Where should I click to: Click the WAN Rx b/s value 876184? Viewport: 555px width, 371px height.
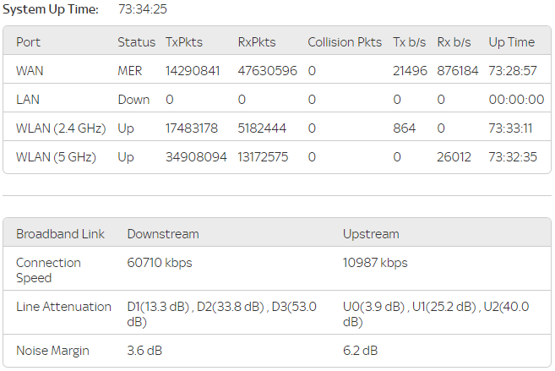pos(457,71)
